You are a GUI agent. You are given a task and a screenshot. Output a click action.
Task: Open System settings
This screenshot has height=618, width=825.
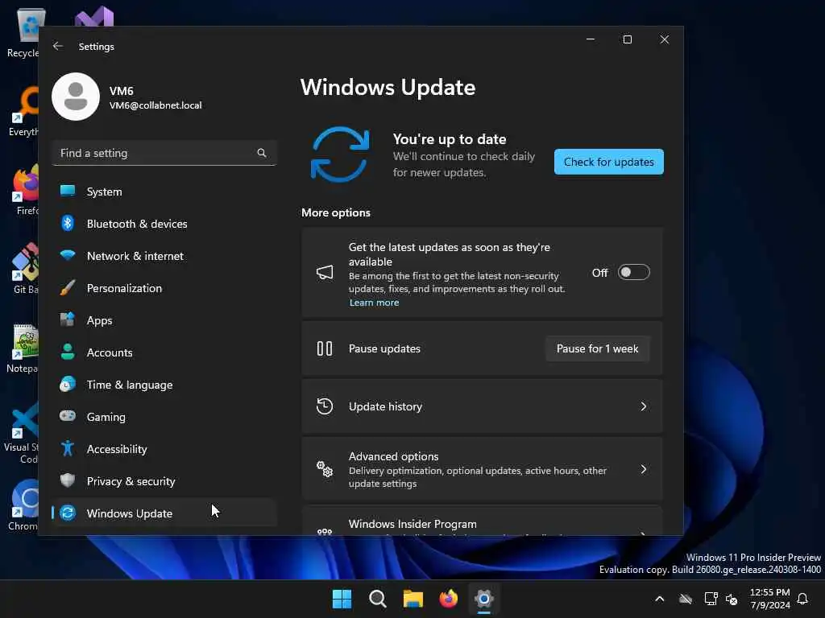point(164,192)
